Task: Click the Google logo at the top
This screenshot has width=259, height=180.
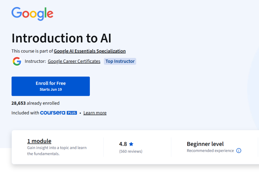Action: [32, 13]
